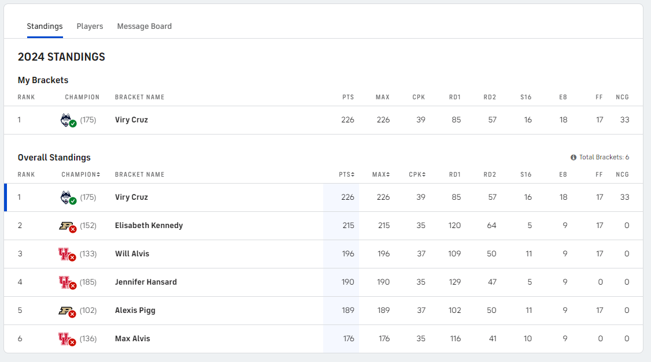Screen dimensions: 651x362
Task: Click UConn logo in My Brackets row
Action: pos(66,120)
